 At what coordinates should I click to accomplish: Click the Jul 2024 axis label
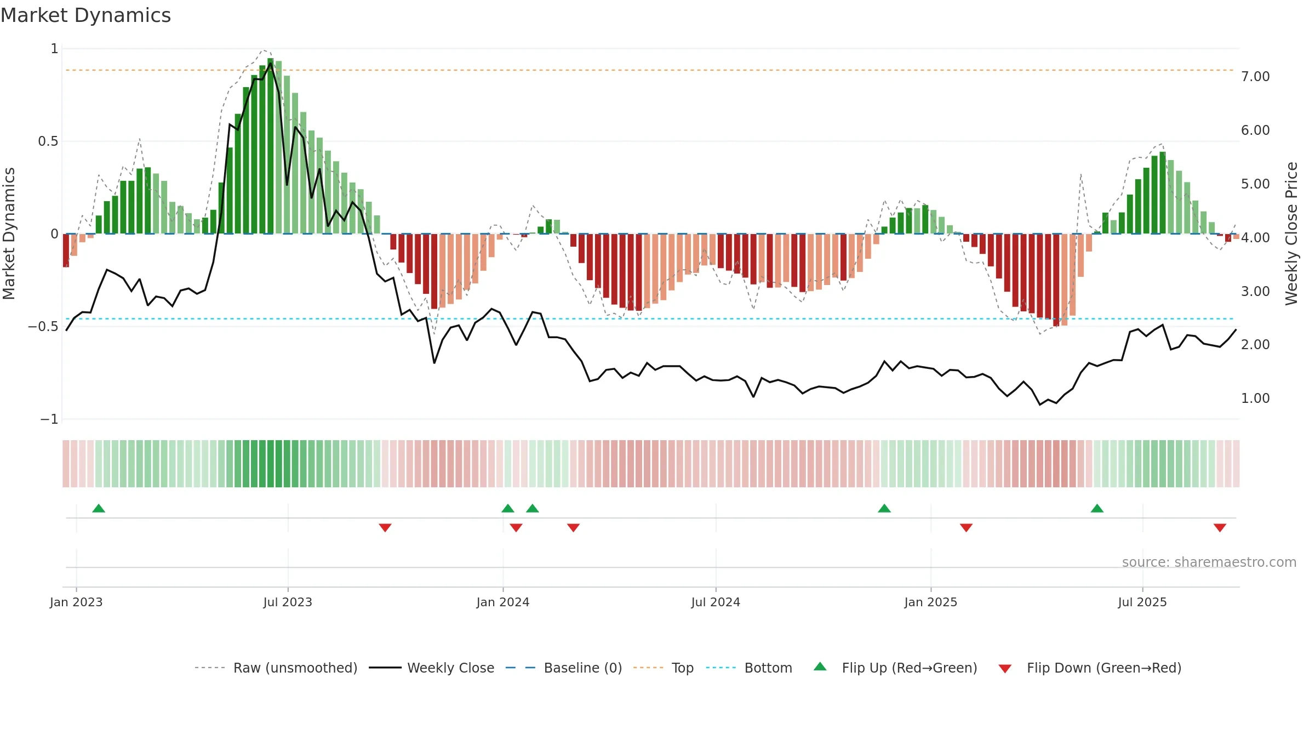point(716,602)
